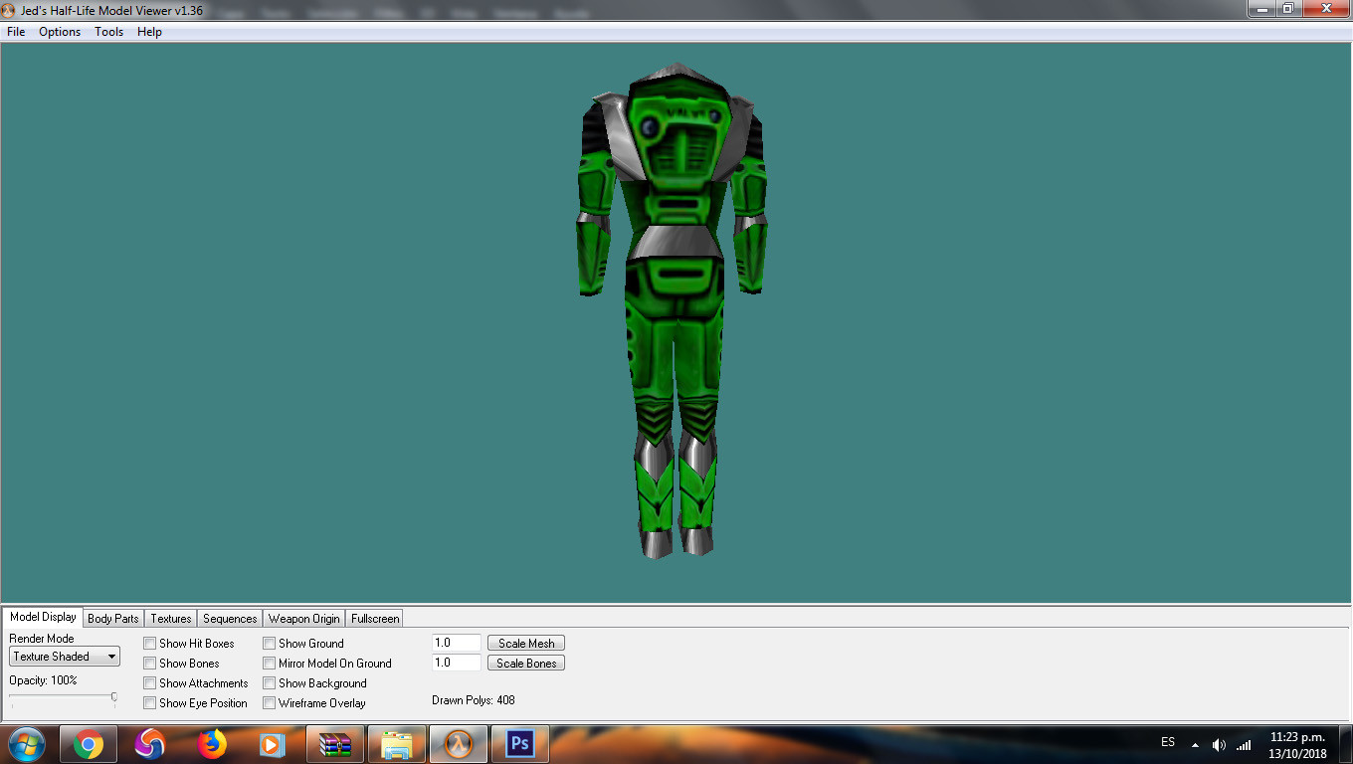Screen dimensions: 1353x764
Task: Toggle Show Bones on
Action: coord(150,663)
